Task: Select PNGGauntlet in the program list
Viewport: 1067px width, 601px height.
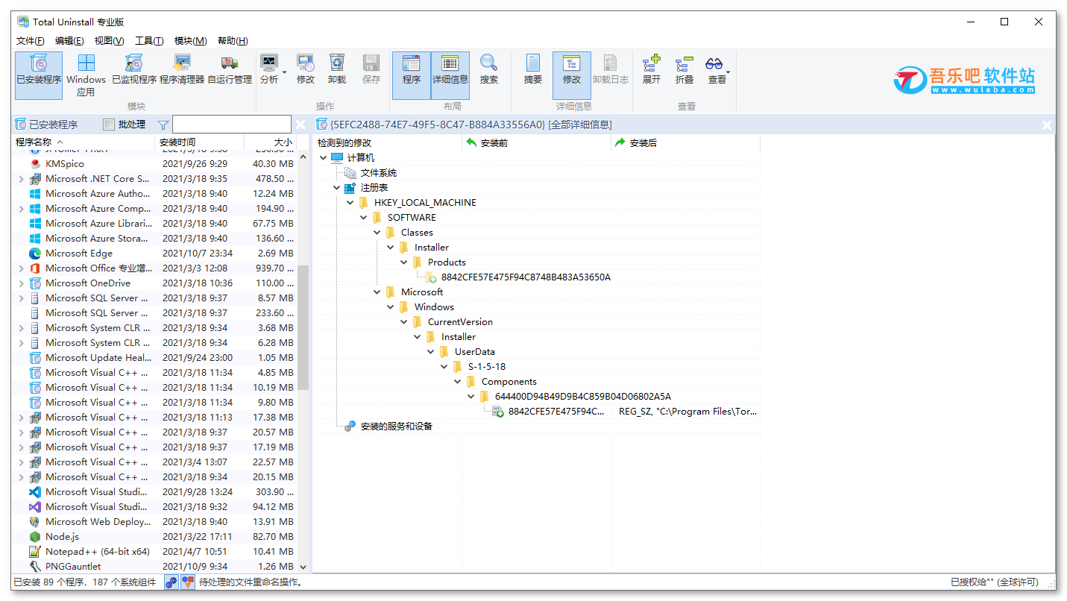Action: 73,567
